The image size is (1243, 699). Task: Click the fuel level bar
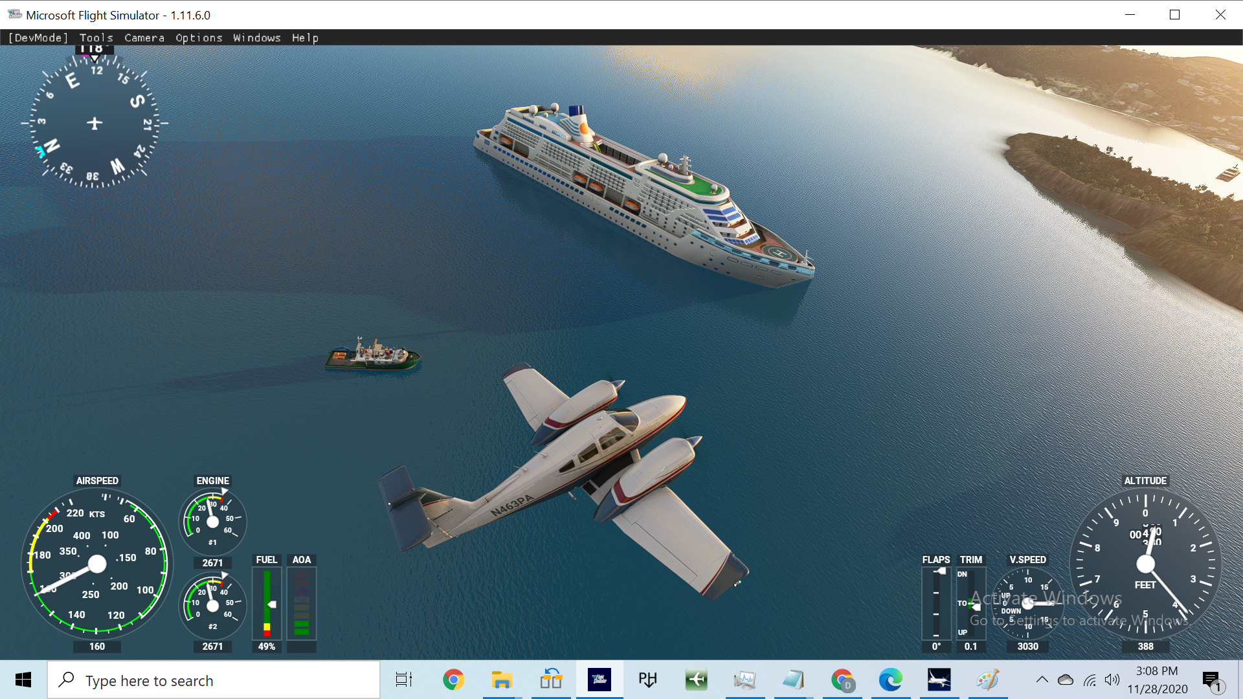pos(267,603)
